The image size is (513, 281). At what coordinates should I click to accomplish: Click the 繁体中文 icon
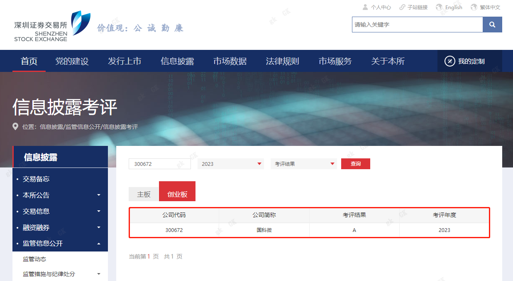click(x=473, y=7)
